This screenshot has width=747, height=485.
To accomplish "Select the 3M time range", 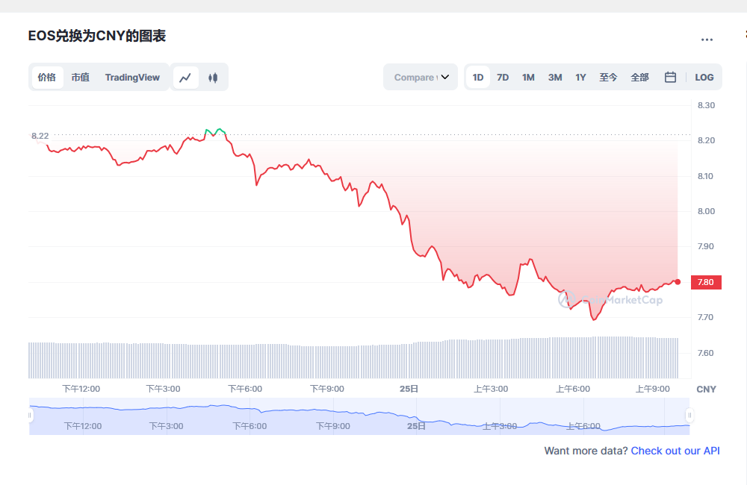I will tap(555, 77).
